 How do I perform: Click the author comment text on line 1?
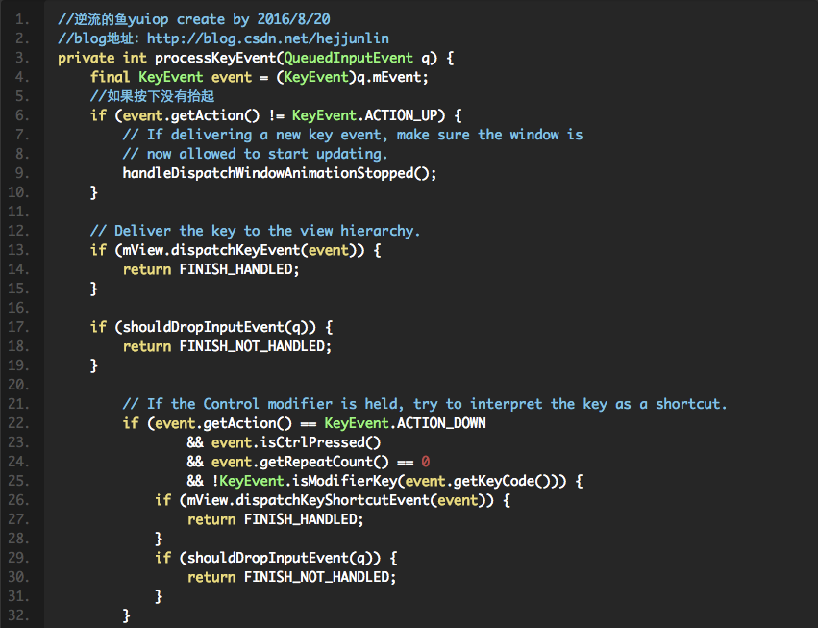193,19
